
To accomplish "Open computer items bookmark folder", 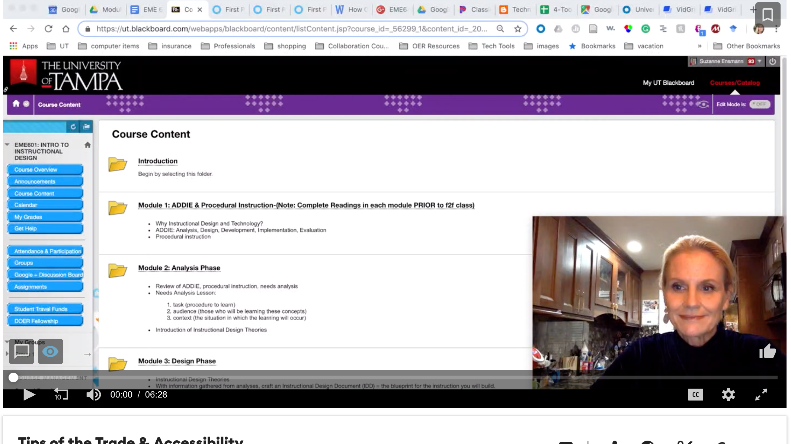I will (x=109, y=46).
